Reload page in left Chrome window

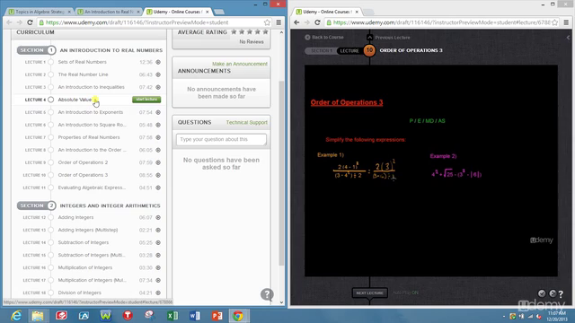(x=30, y=22)
